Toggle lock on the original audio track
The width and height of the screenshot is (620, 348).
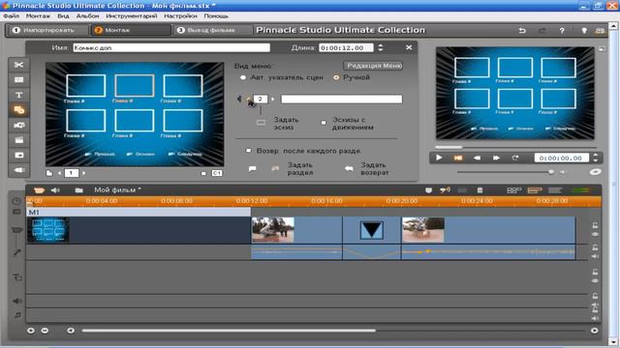point(595,247)
